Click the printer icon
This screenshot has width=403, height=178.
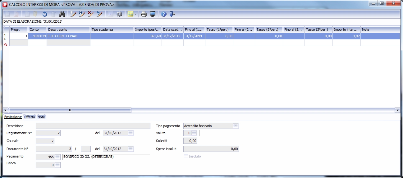pos(144,14)
